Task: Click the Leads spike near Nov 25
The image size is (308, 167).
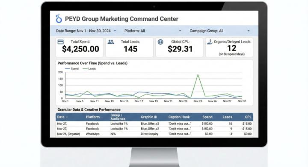Action: (x=198, y=75)
